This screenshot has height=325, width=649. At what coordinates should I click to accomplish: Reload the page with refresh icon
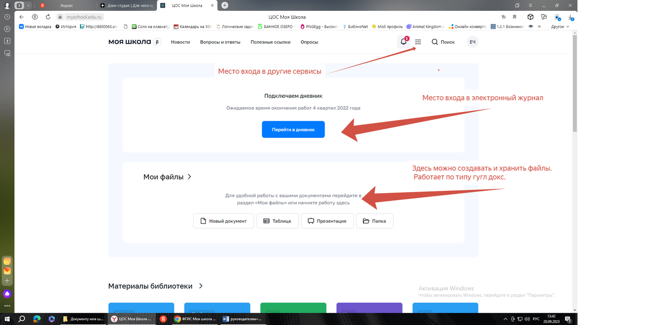point(48,17)
